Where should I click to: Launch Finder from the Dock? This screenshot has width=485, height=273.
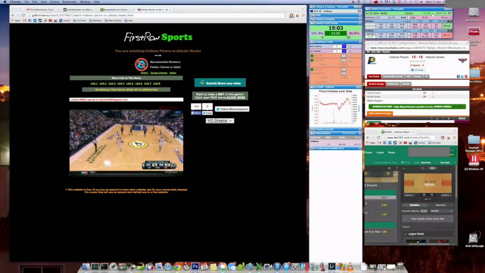click(x=86, y=267)
